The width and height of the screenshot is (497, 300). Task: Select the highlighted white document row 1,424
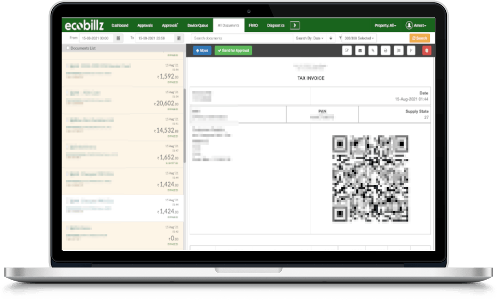point(123,208)
